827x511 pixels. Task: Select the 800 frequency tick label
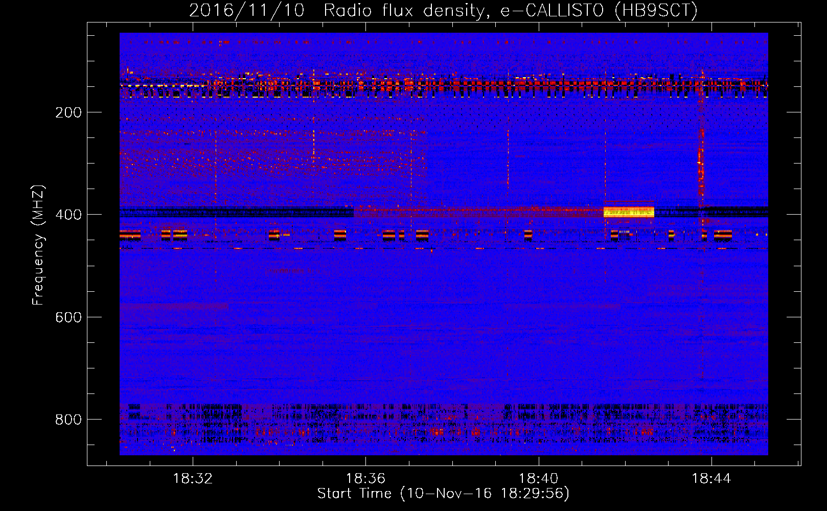(x=68, y=420)
